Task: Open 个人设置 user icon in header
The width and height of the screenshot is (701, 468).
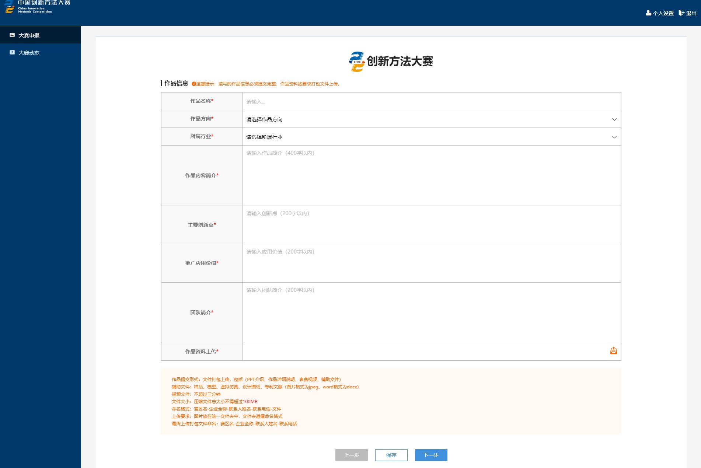Action: [x=648, y=13]
